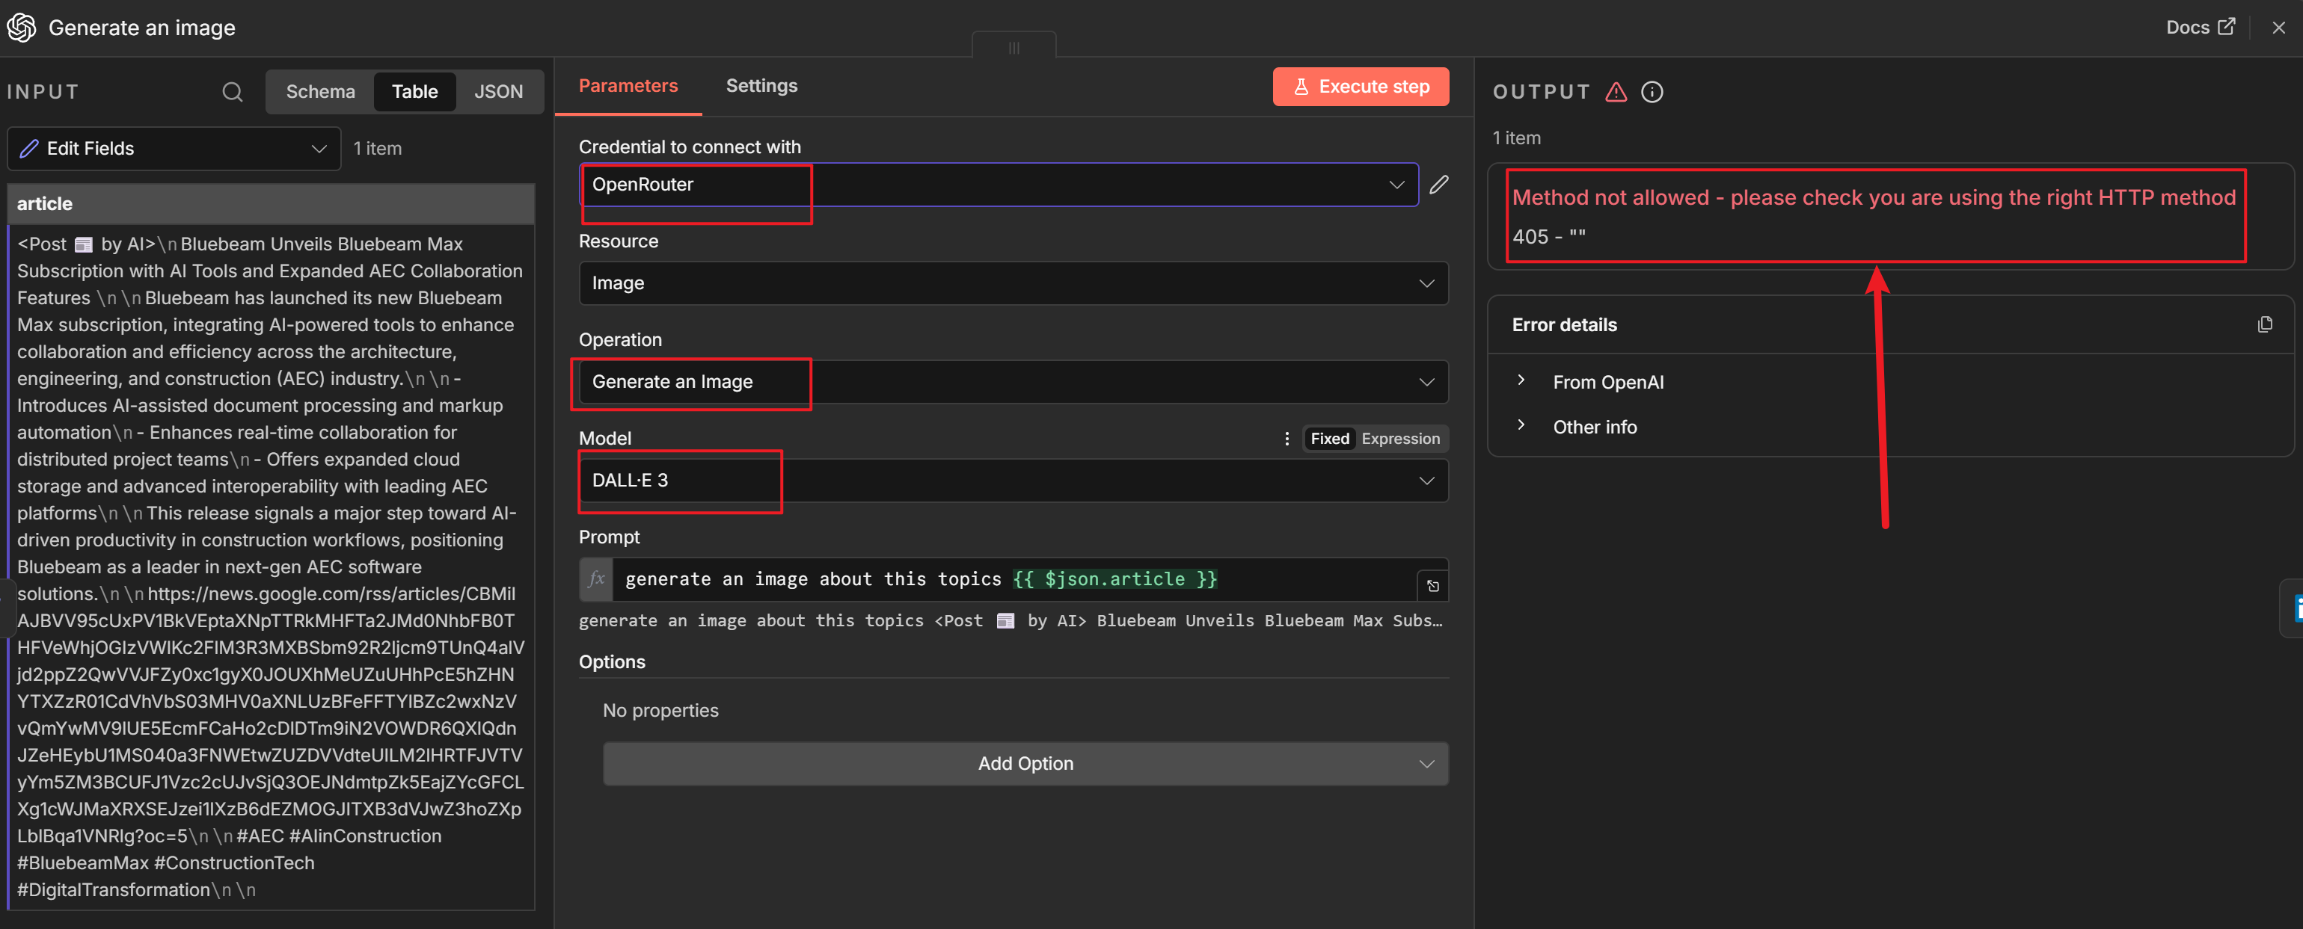
Task: Switch input view to Schema
Action: [x=320, y=91]
